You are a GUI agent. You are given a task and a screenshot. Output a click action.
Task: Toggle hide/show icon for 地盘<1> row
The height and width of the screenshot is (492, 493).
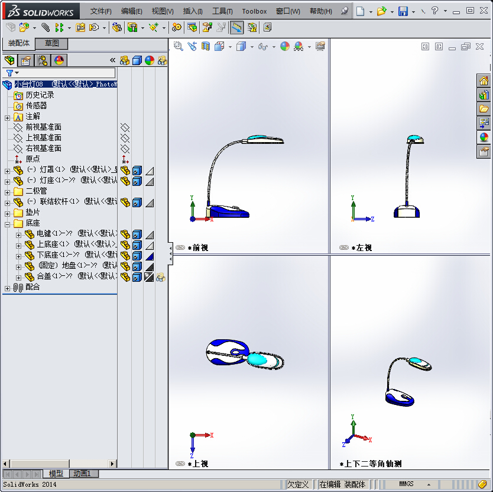(125, 266)
